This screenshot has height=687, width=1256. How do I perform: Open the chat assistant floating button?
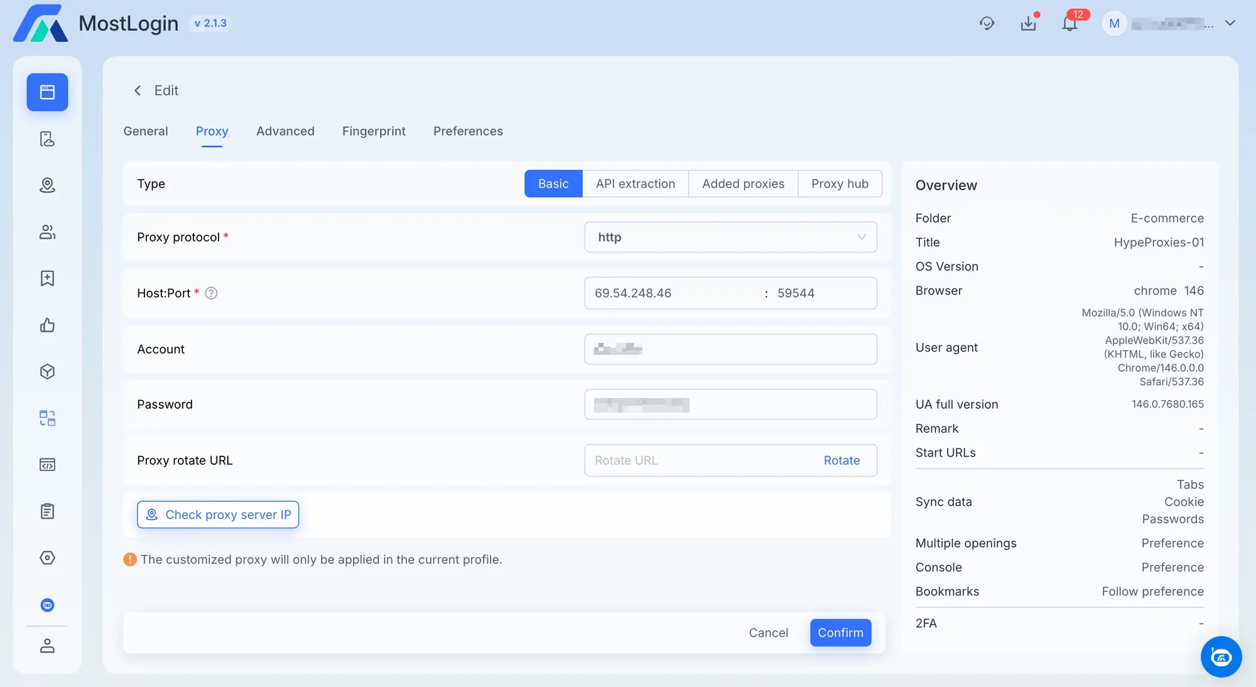(x=1220, y=657)
